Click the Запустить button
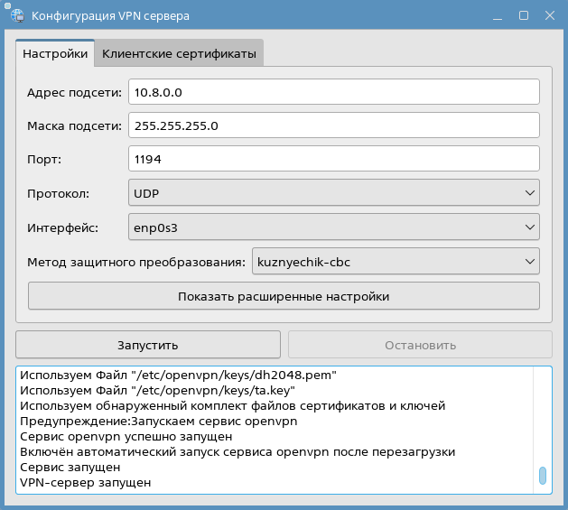The width and height of the screenshot is (568, 510). click(x=148, y=345)
